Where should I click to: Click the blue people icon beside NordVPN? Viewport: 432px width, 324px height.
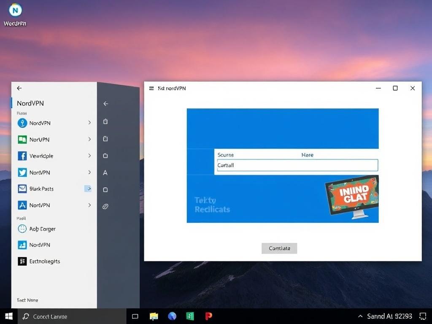point(22,245)
